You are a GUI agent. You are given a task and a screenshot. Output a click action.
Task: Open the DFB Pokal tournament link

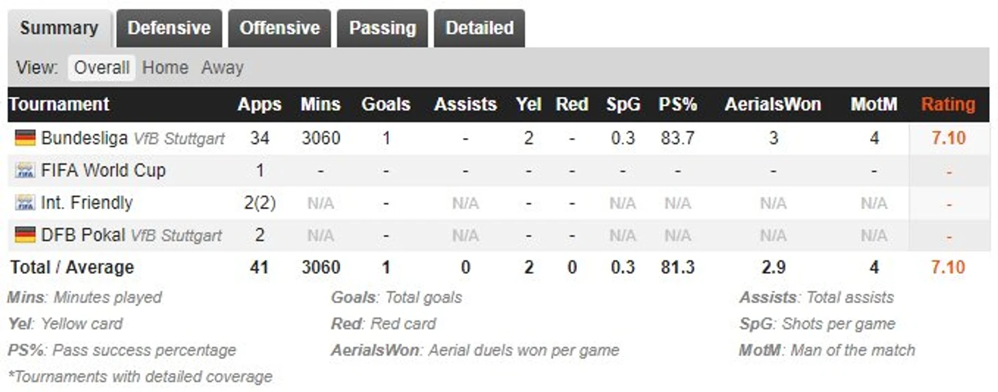click(83, 235)
